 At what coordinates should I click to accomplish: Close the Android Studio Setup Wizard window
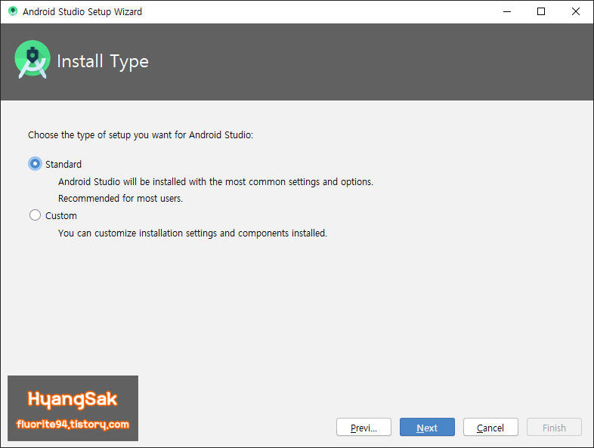pyautogui.click(x=576, y=12)
